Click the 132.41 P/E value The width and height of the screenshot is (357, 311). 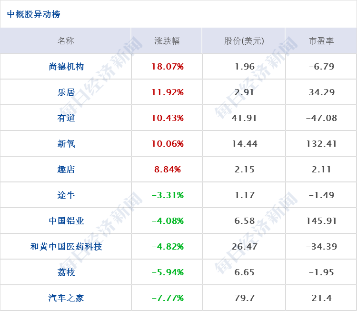point(321,144)
